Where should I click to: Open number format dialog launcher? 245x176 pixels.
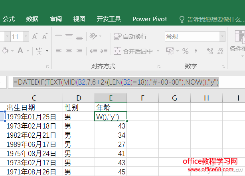click(223, 67)
